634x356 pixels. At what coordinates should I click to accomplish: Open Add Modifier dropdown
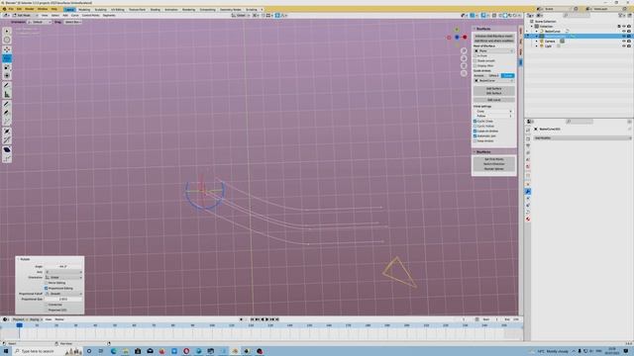click(582, 138)
